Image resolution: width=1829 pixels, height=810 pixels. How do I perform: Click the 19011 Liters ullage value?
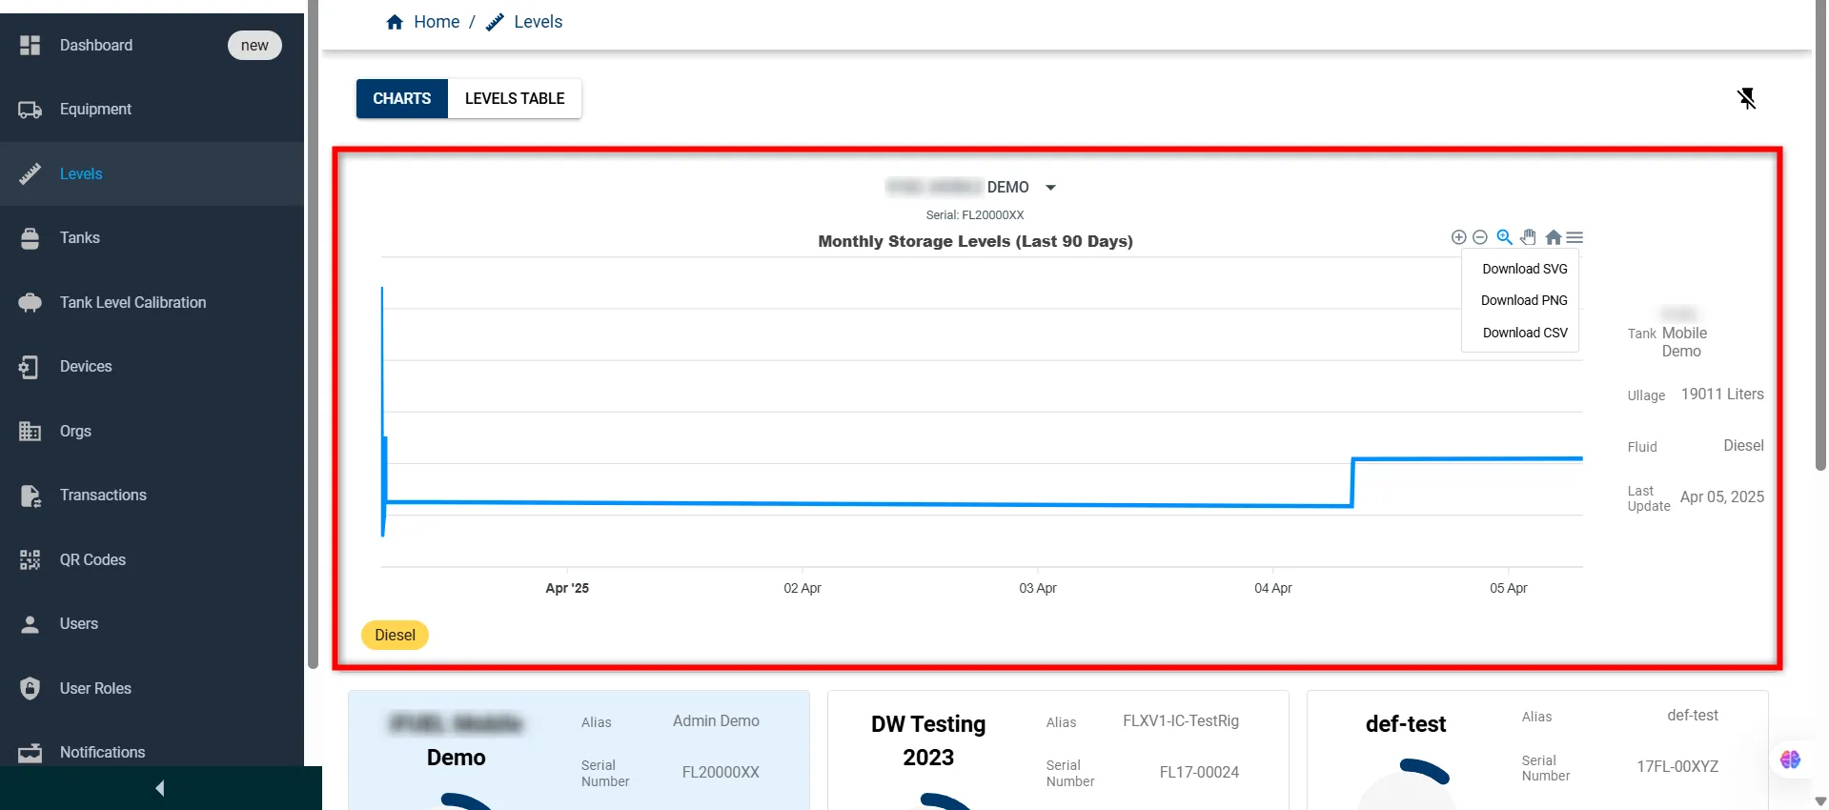(x=1722, y=395)
